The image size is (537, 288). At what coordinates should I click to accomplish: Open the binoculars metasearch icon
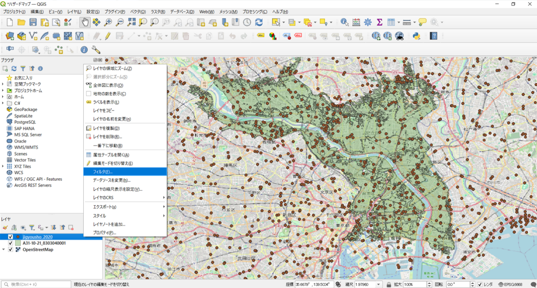point(399,36)
